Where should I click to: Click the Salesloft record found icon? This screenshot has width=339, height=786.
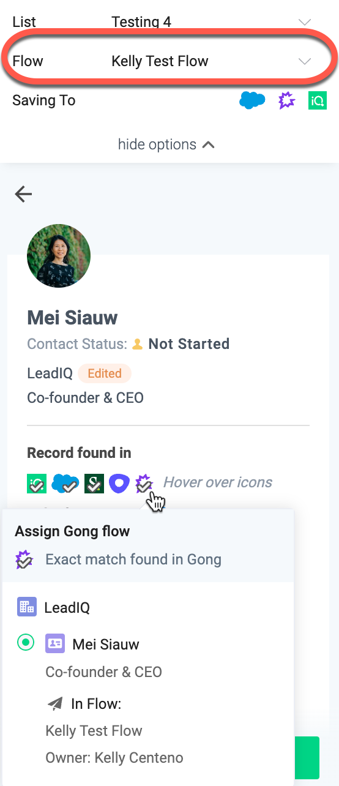pyautogui.click(x=94, y=483)
